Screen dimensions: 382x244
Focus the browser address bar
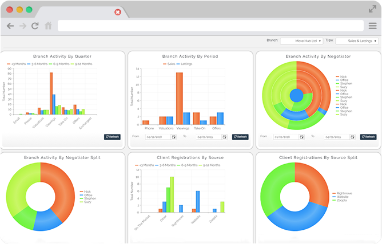pos(210,26)
